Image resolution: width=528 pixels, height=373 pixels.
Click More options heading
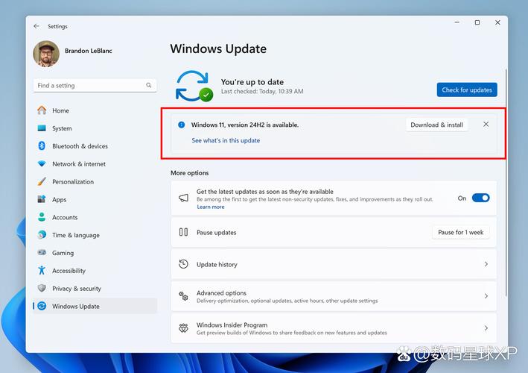tap(190, 172)
